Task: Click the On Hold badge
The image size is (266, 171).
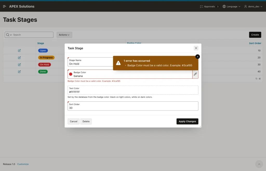Action: [44, 64]
